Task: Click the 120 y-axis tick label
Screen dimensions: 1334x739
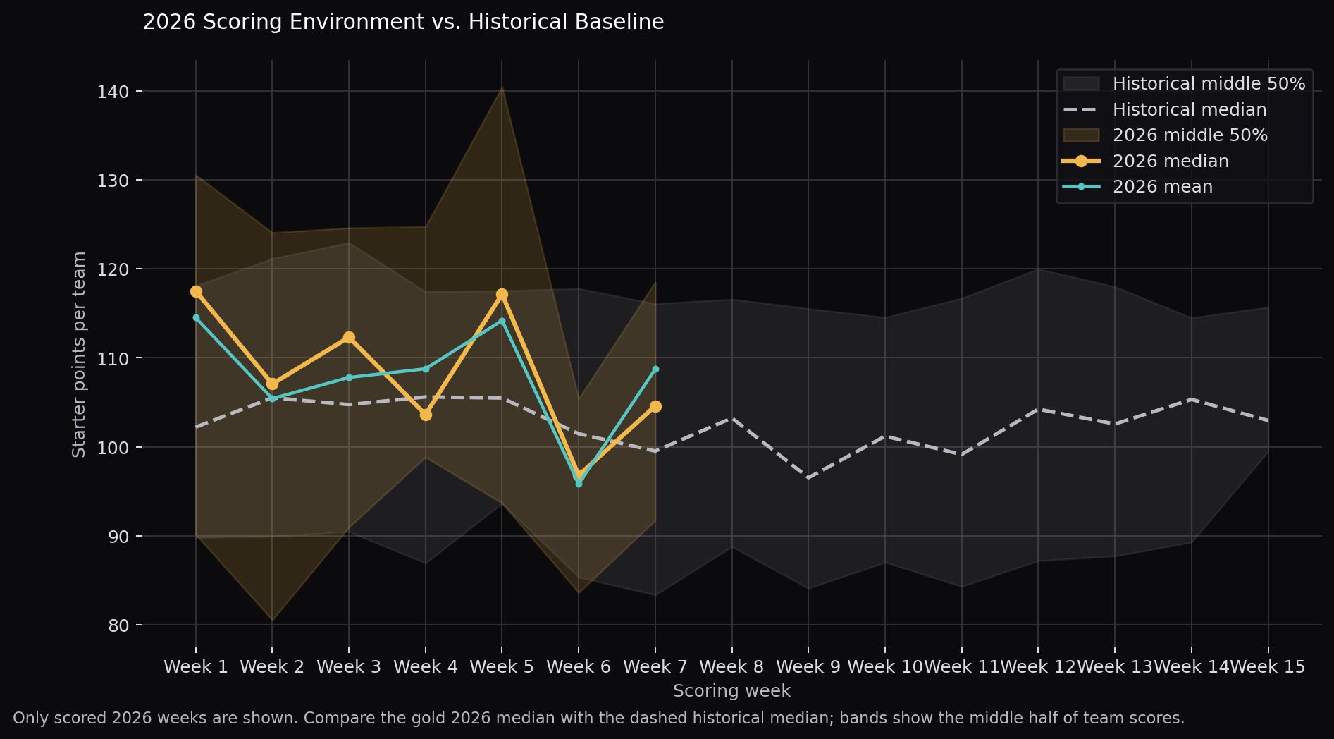Action: (x=113, y=269)
